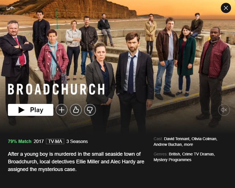Add Broadchurch to My List

(x=62, y=110)
